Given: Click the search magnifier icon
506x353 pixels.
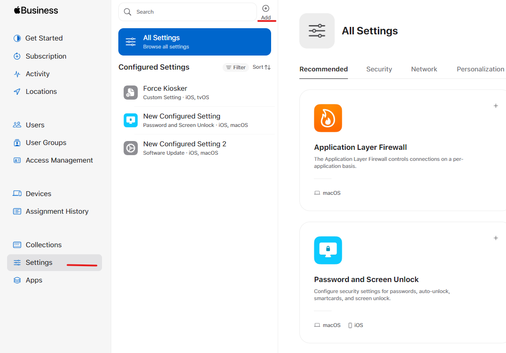Looking at the screenshot, I should coord(128,12).
